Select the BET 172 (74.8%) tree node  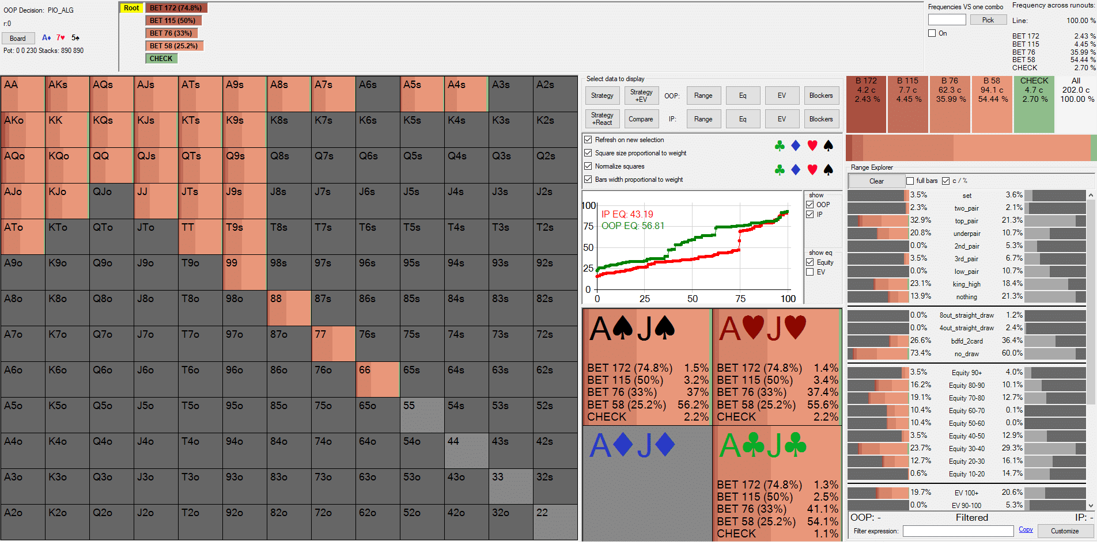tap(176, 8)
